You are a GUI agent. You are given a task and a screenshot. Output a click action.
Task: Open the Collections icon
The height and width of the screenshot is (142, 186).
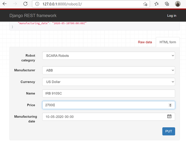click(167, 4)
